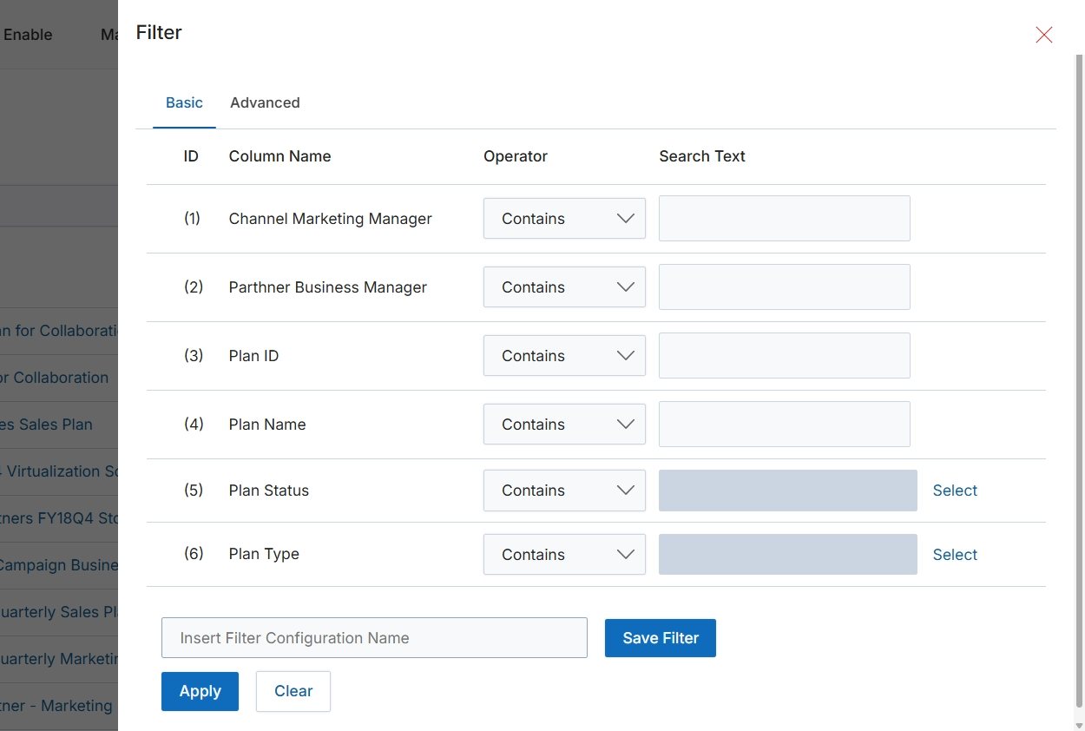Click the Plan Status label
The height and width of the screenshot is (731, 1085).
pyautogui.click(x=269, y=491)
